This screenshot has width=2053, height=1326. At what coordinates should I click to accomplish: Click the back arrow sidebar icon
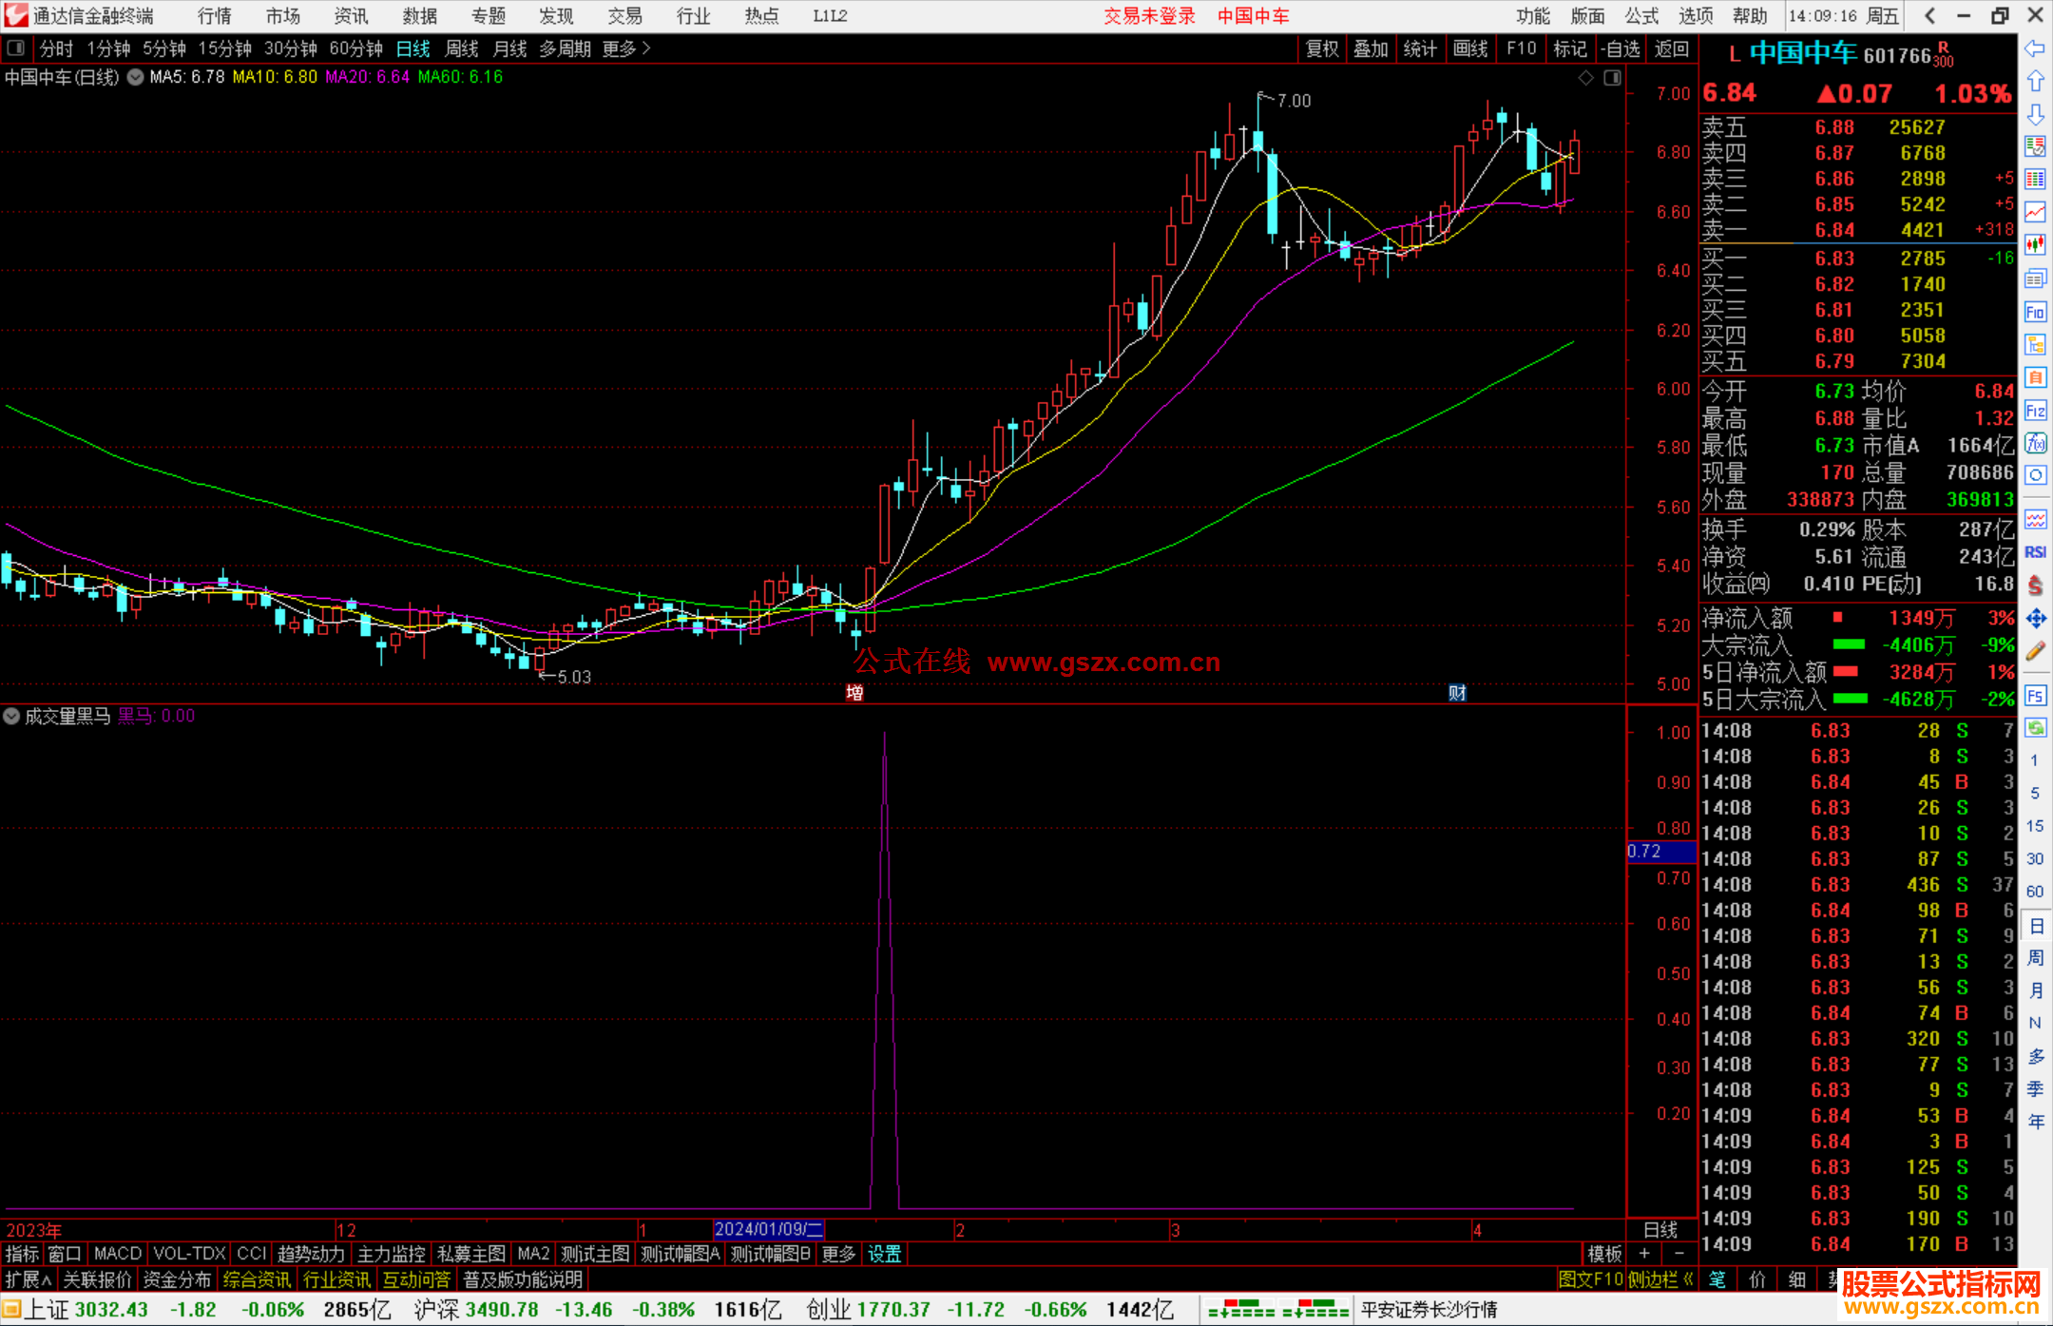(2035, 48)
